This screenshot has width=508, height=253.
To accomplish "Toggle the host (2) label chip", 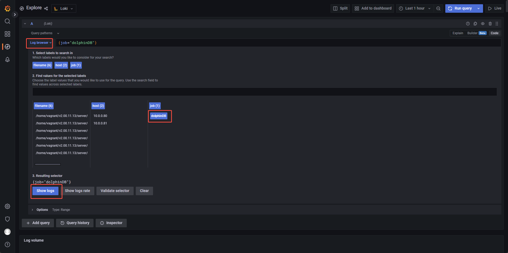I will click(61, 65).
